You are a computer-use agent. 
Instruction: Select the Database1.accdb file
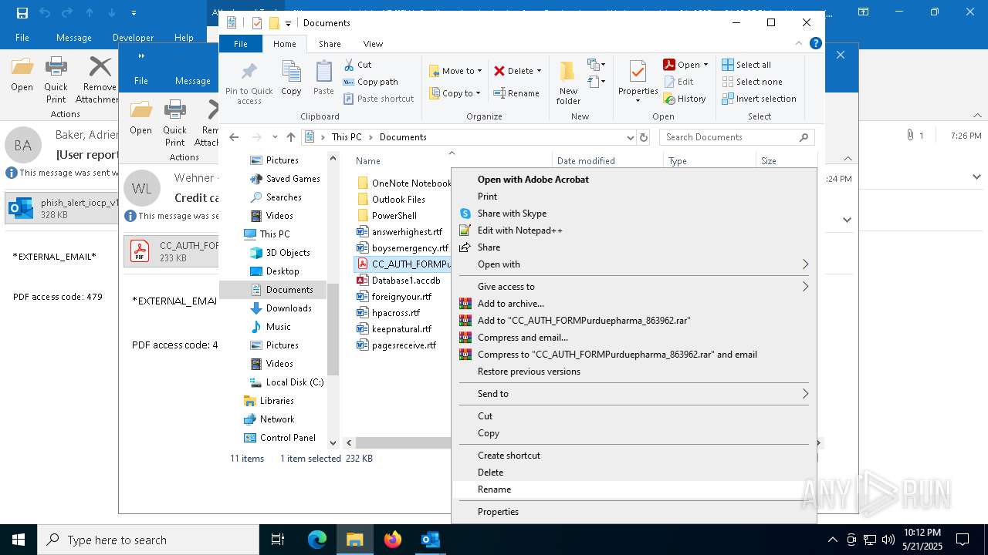pyautogui.click(x=406, y=281)
